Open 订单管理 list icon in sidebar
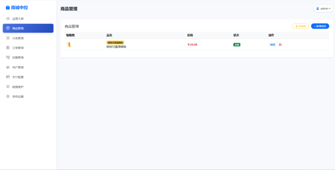 [8, 48]
